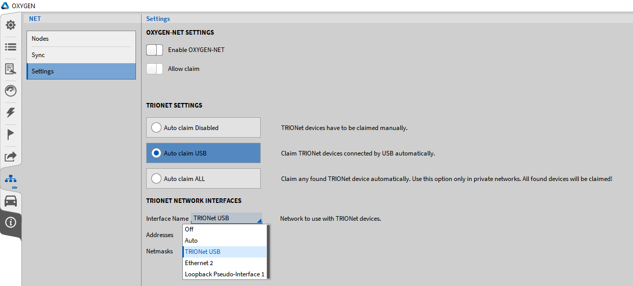Toggle the Allow claim switch
The height and width of the screenshot is (286, 633).
coord(154,69)
